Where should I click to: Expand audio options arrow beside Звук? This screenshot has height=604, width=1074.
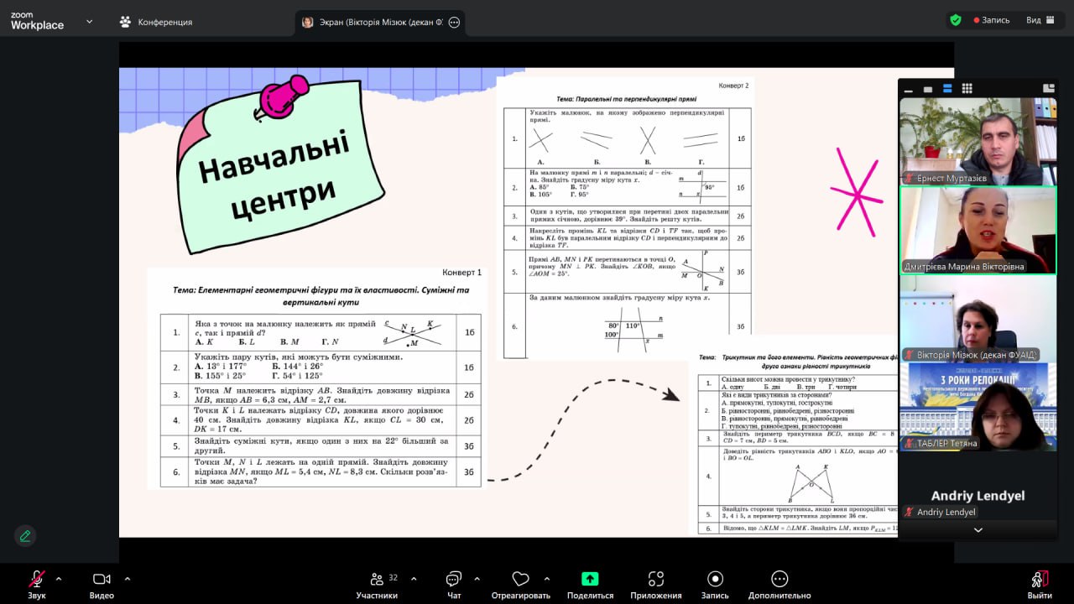[x=59, y=578]
